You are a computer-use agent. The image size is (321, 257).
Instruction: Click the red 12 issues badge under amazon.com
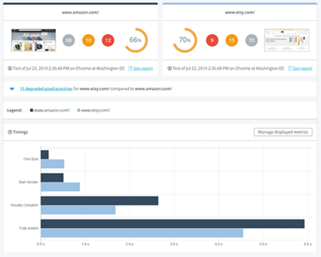tap(108, 40)
